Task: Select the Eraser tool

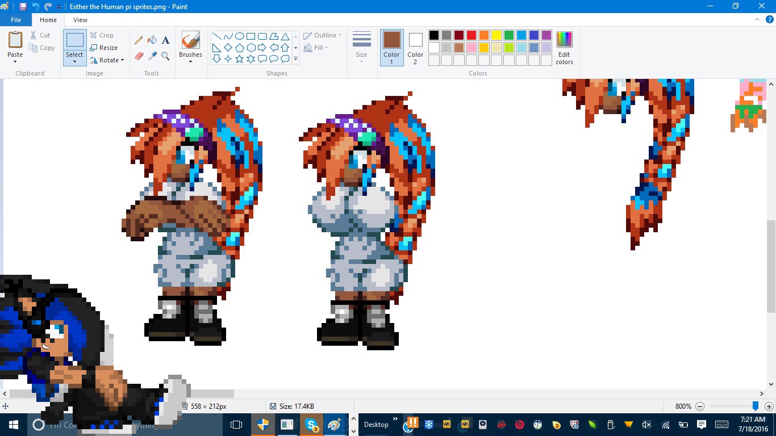Action: point(139,56)
